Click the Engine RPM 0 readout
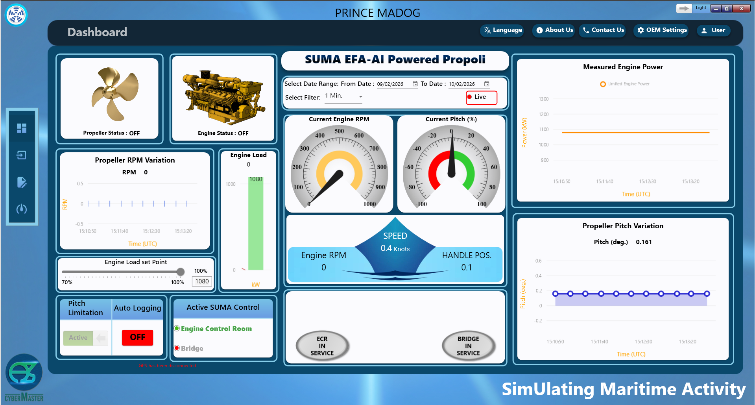This screenshot has width=755, height=405. (x=324, y=261)
